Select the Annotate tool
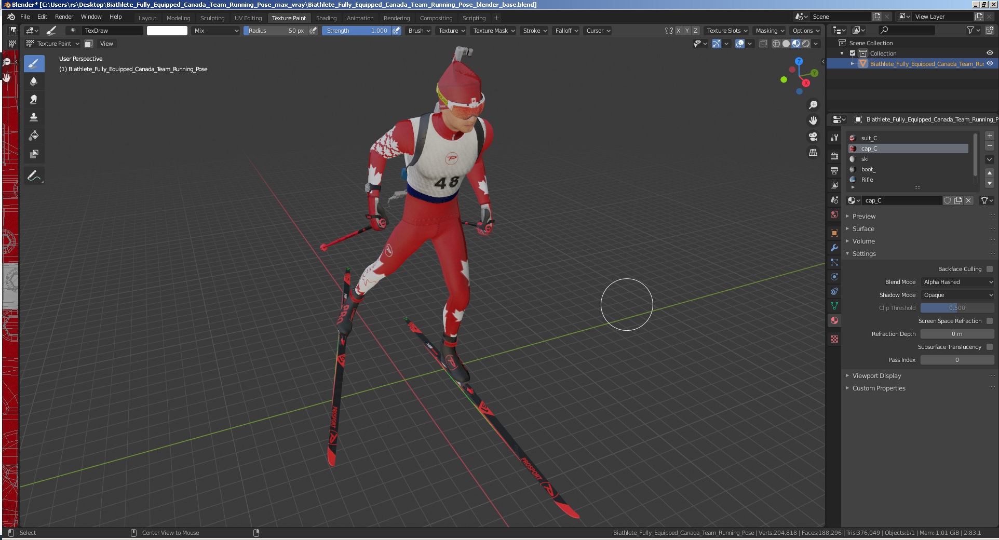The image size is (999, 540). pyautogui.click(x=34, y=176)
